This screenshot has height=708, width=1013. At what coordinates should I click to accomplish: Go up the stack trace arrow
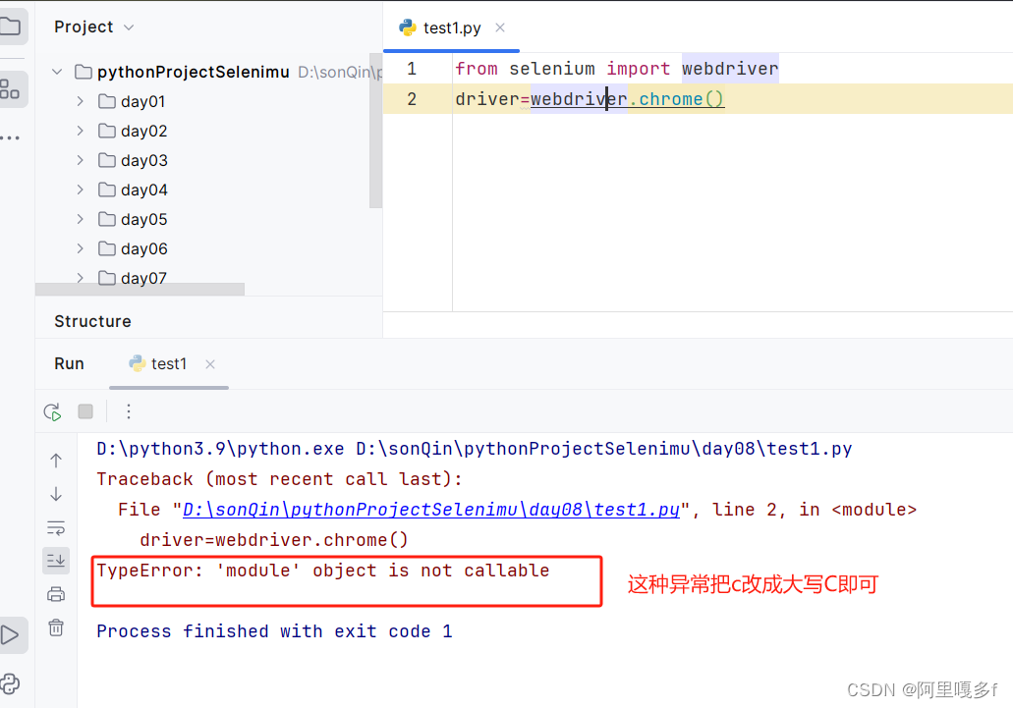click(56, 461)
